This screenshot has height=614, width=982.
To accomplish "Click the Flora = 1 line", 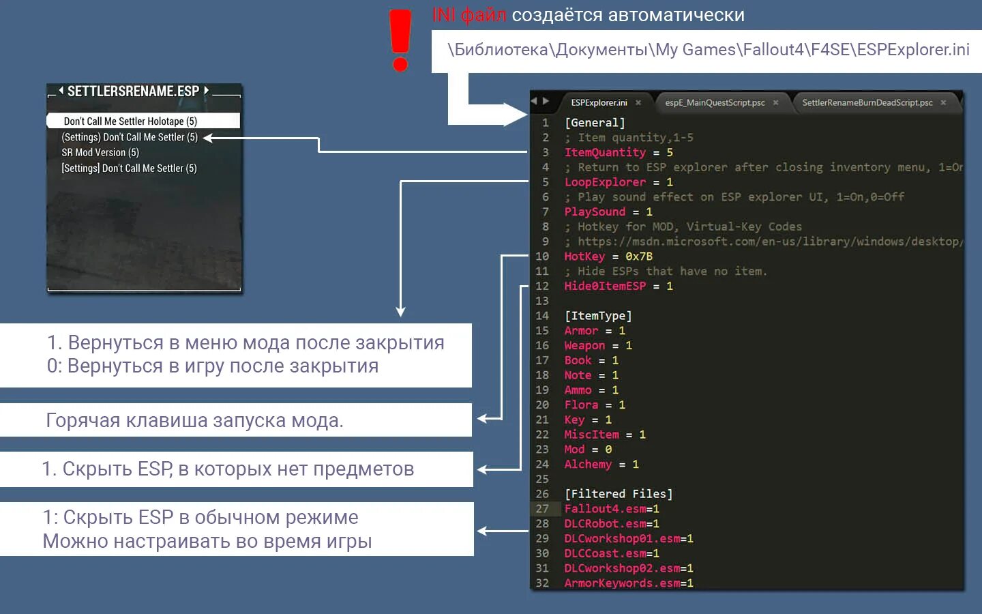I will click(x=595, y=405).
